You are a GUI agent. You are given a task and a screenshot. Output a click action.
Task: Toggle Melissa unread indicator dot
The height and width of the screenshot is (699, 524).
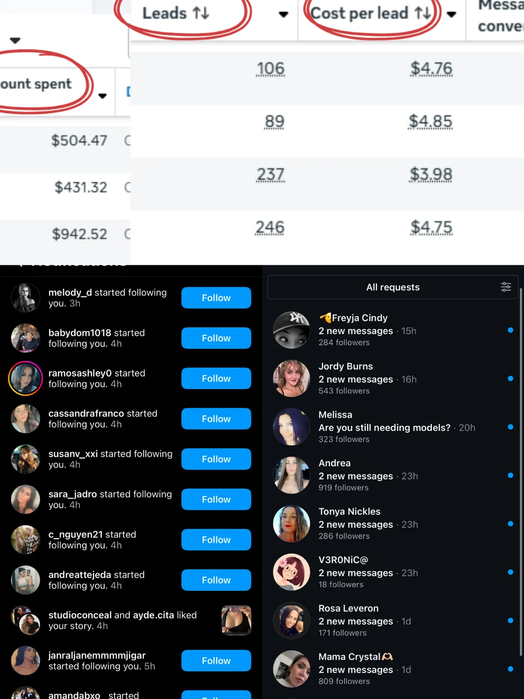pyautogui.click(x=510, y=427)
